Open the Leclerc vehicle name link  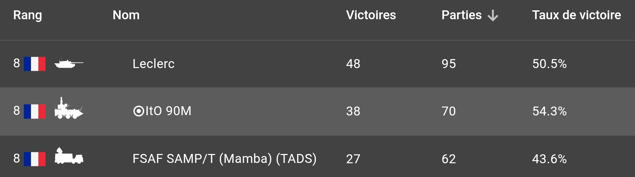(153, 64)
